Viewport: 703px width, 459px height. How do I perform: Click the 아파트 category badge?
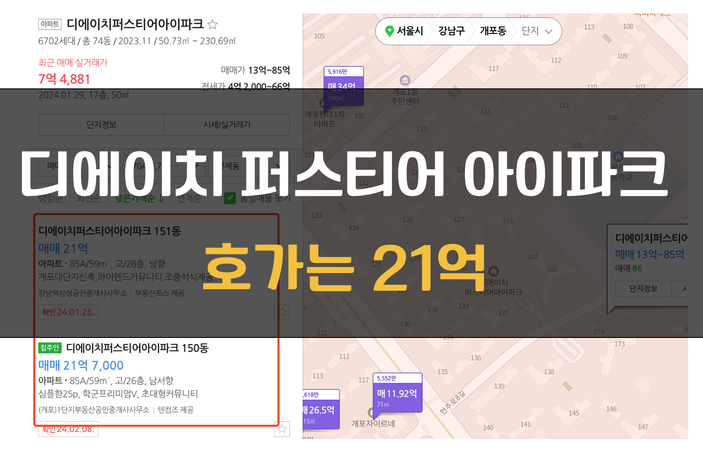pos(50,24)
